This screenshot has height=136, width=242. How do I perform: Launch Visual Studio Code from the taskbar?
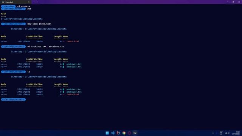113,133
